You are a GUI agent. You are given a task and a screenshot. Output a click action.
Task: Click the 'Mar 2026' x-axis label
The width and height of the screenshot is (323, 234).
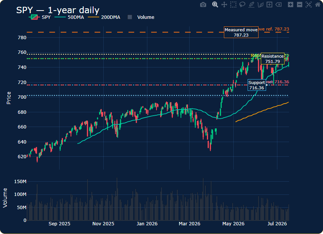tap(190, 224)
